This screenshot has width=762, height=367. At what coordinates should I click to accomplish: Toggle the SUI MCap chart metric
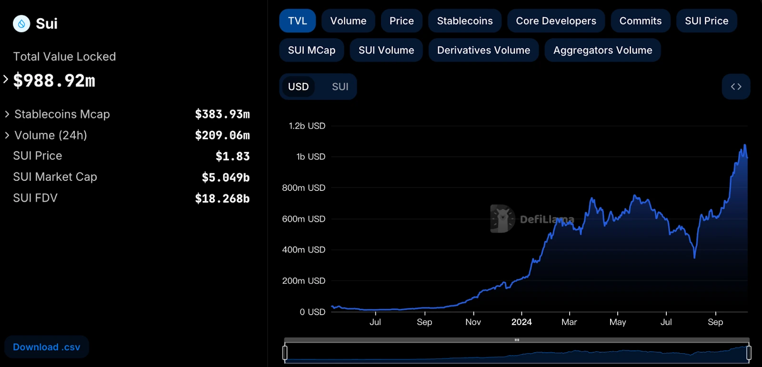[x=311, y=50]
